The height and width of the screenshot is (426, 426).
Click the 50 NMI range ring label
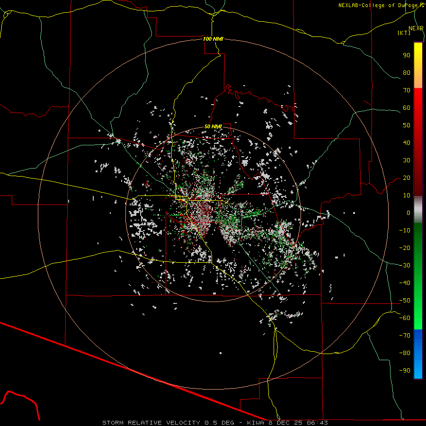click(x=213, y=126)
